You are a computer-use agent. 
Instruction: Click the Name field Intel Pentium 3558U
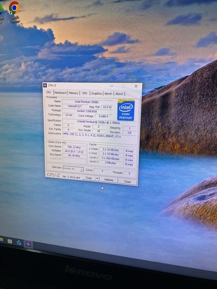coord(88,102)
